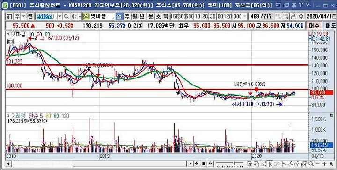Expand the speaker options dropdown arrow
The height and width of the screenshot is (170, 337).
coord(80,16)
